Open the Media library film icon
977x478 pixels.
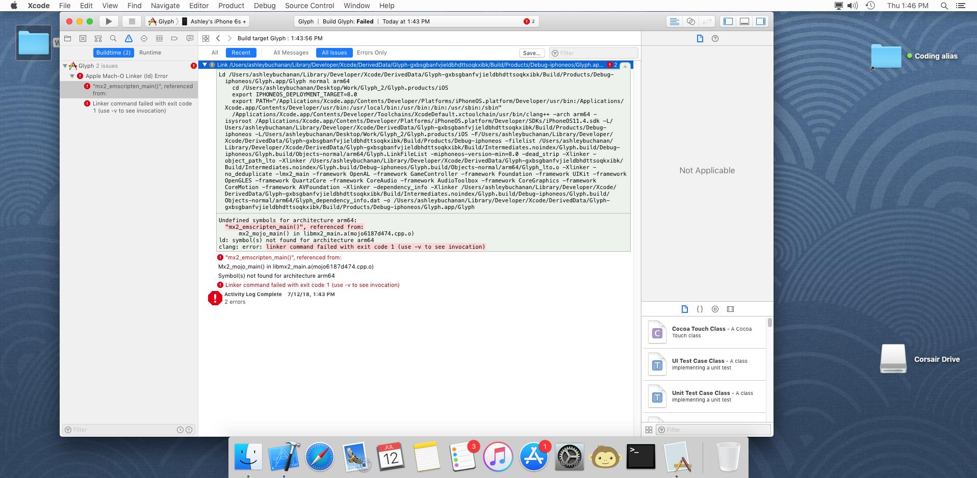pyautogui.click(x=731, y=309)
